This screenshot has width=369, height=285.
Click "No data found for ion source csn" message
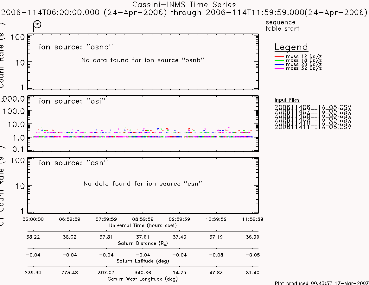pos(143,184)
